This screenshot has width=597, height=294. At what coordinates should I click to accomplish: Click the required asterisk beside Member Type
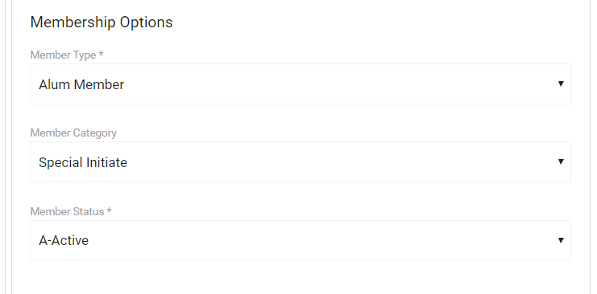tap(102, 54)
